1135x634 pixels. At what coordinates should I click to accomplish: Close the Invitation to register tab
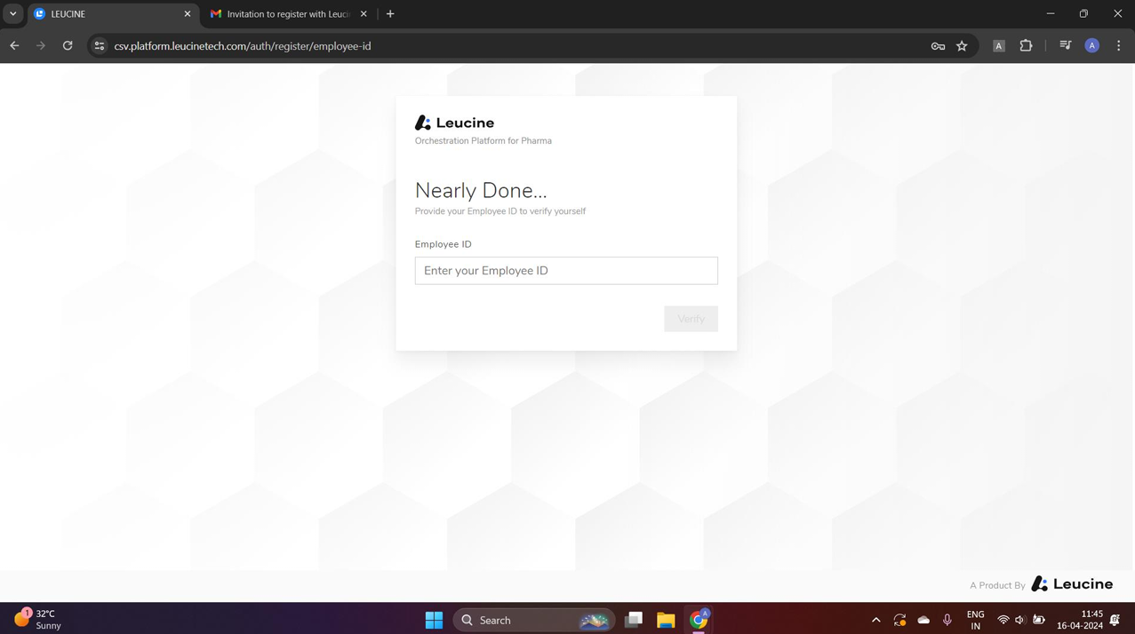(x=364, y=14)
